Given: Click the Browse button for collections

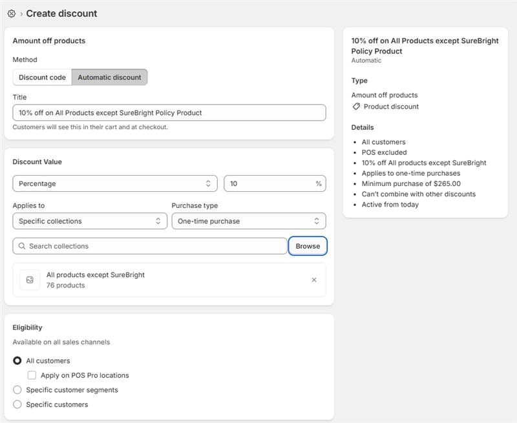Looking at the screenshot, I should click(x=308, y=246).
